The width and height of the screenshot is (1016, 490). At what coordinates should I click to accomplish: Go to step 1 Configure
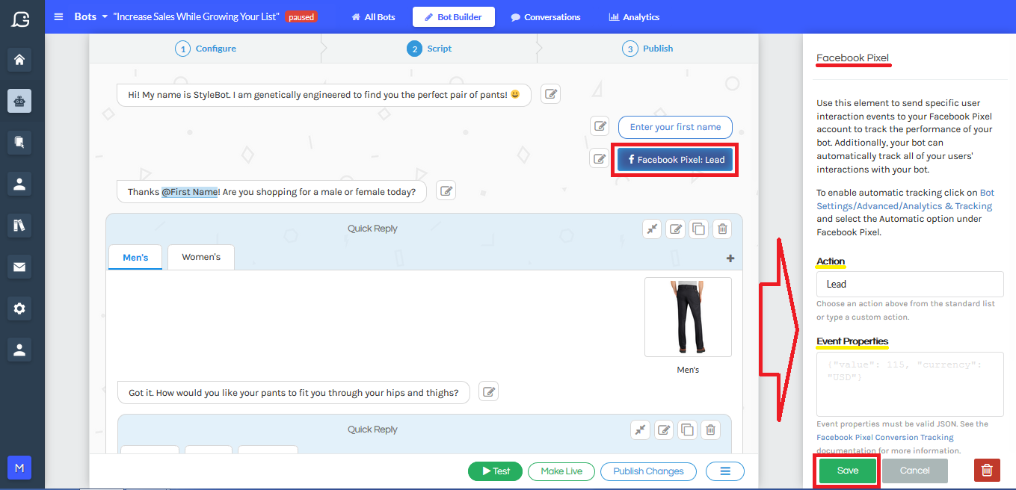point(206,49)
